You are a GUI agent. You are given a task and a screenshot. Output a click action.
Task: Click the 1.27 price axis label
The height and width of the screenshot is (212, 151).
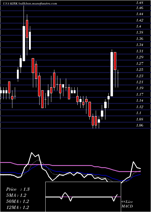pyautogui.click(x=140, y=63)
